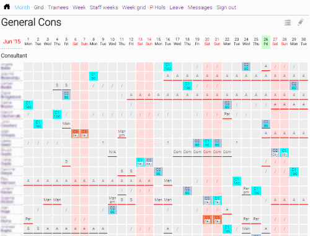Click the cyan C1 1oc cell on 1 Mon
The height and width of the screenshot is (236, 310).
coord(28,105)
